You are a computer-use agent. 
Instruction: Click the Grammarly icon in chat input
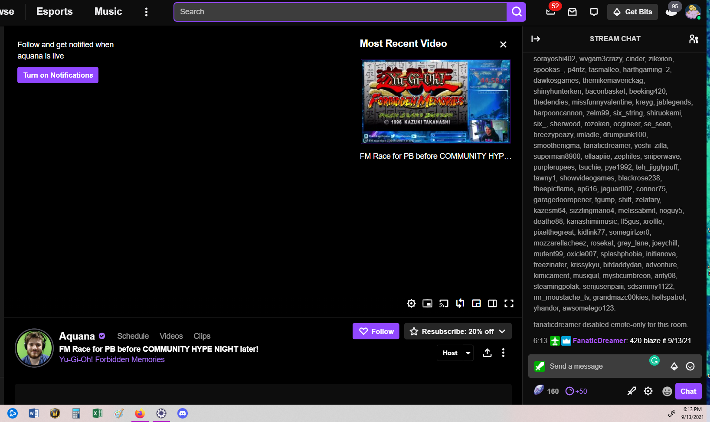click(x=654, y=360)
